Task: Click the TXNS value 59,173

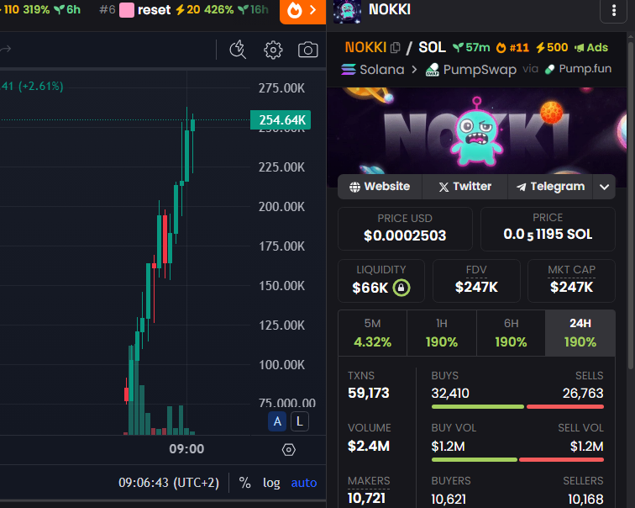Action: (369, 393)
